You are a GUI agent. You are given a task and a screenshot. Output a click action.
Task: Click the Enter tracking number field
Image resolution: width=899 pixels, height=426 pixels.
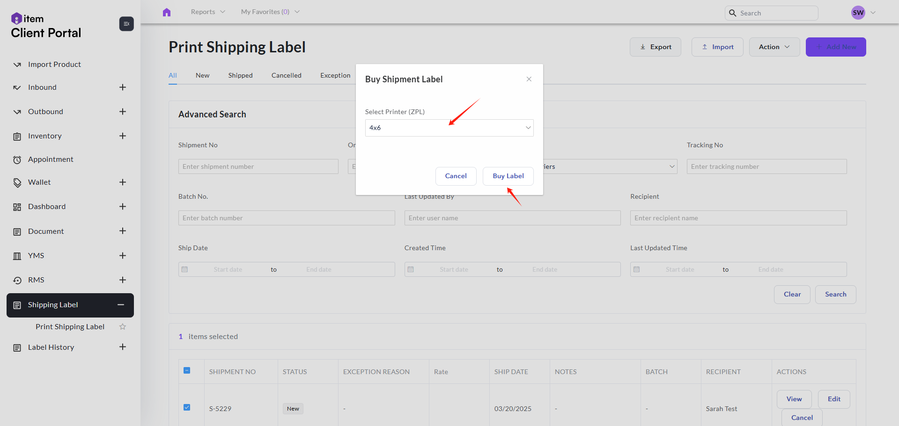click(x=766, y=166)
